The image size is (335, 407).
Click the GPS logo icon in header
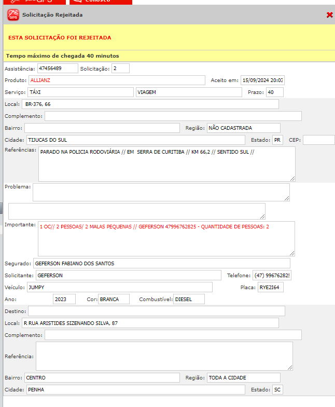13,15
